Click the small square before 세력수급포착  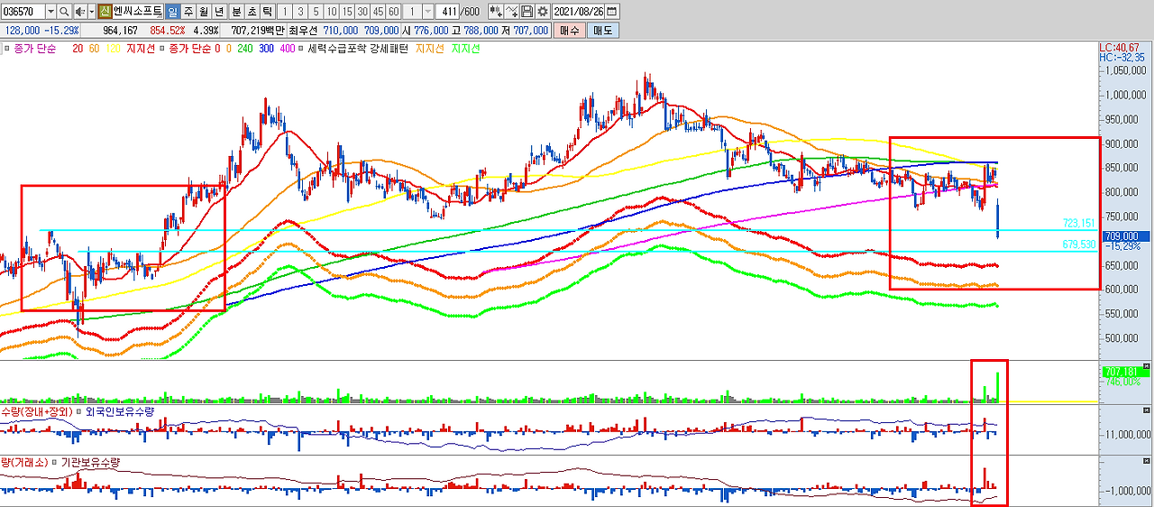click(302, 49)
